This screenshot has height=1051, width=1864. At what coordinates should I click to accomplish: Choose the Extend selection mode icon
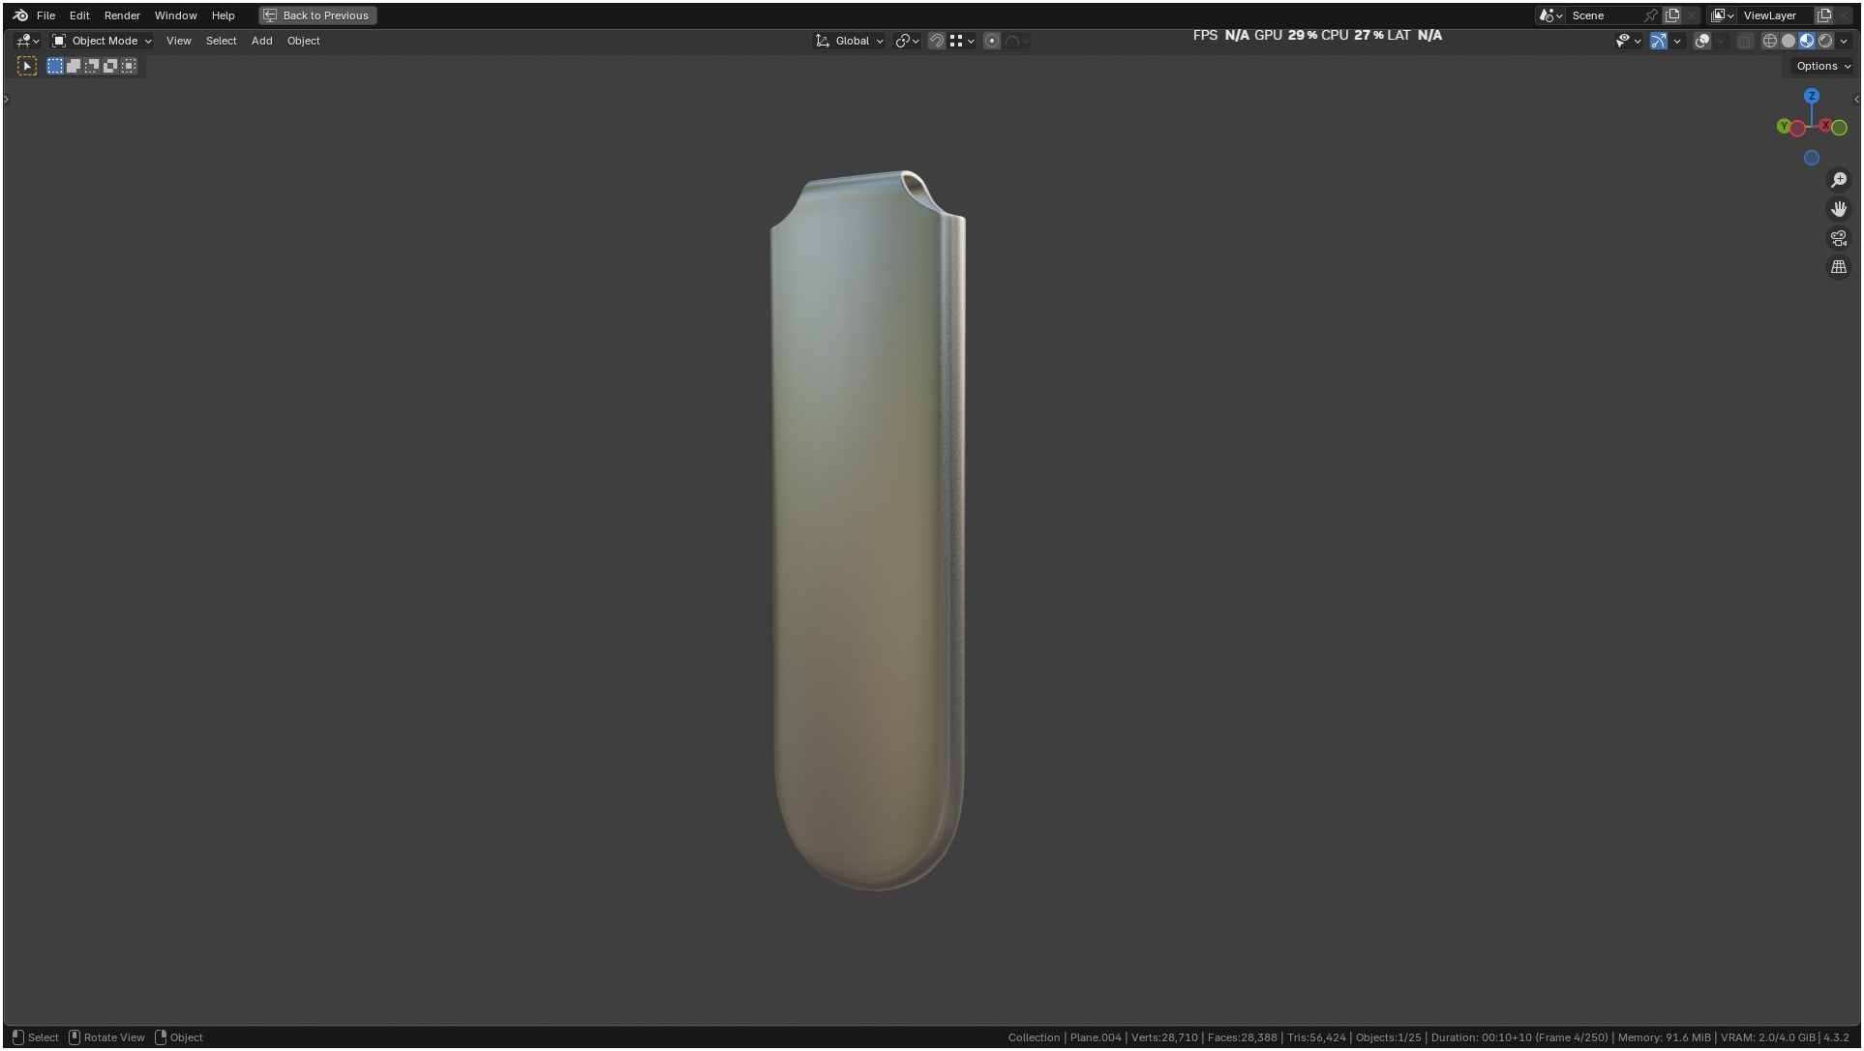pyautogui.click(x=74, y=66)
